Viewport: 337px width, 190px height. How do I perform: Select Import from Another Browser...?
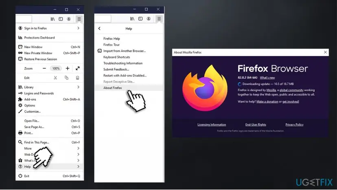(x=129, y=51)
